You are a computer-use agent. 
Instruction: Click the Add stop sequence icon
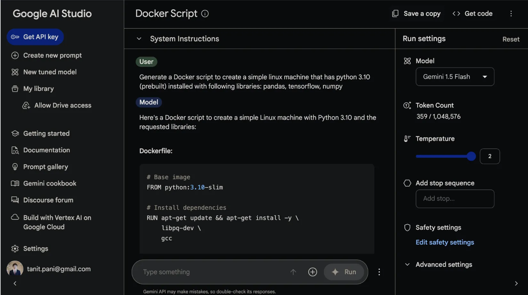tap(407, 183)
